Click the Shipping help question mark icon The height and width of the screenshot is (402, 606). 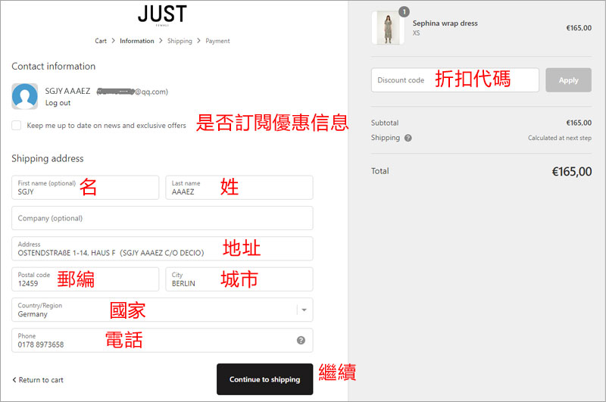(408, 138)
